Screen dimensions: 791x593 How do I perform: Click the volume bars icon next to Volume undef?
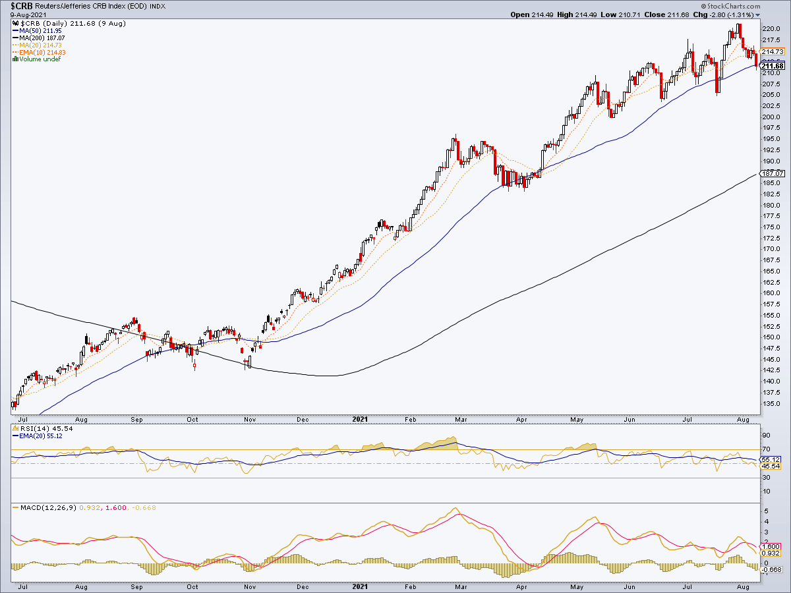(15, 59)
